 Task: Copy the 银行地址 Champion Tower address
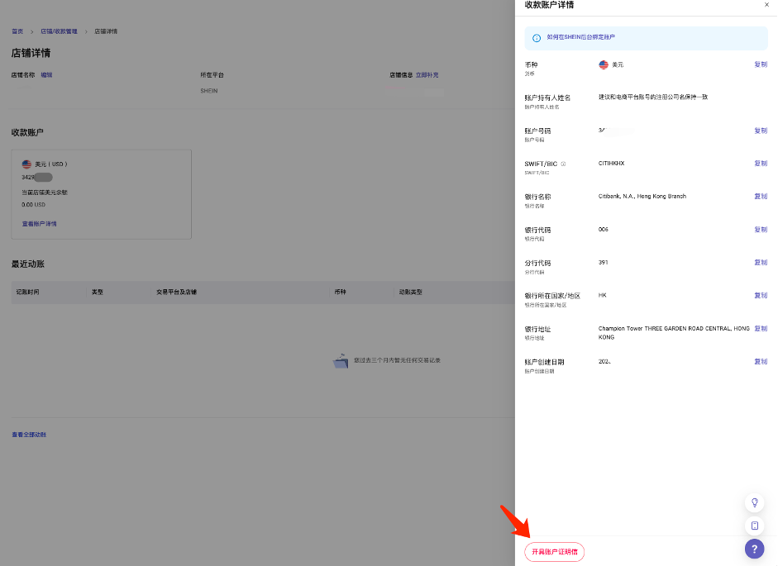pos(760,329)
